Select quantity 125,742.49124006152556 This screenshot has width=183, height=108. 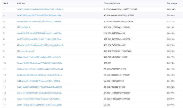(115, 57)
